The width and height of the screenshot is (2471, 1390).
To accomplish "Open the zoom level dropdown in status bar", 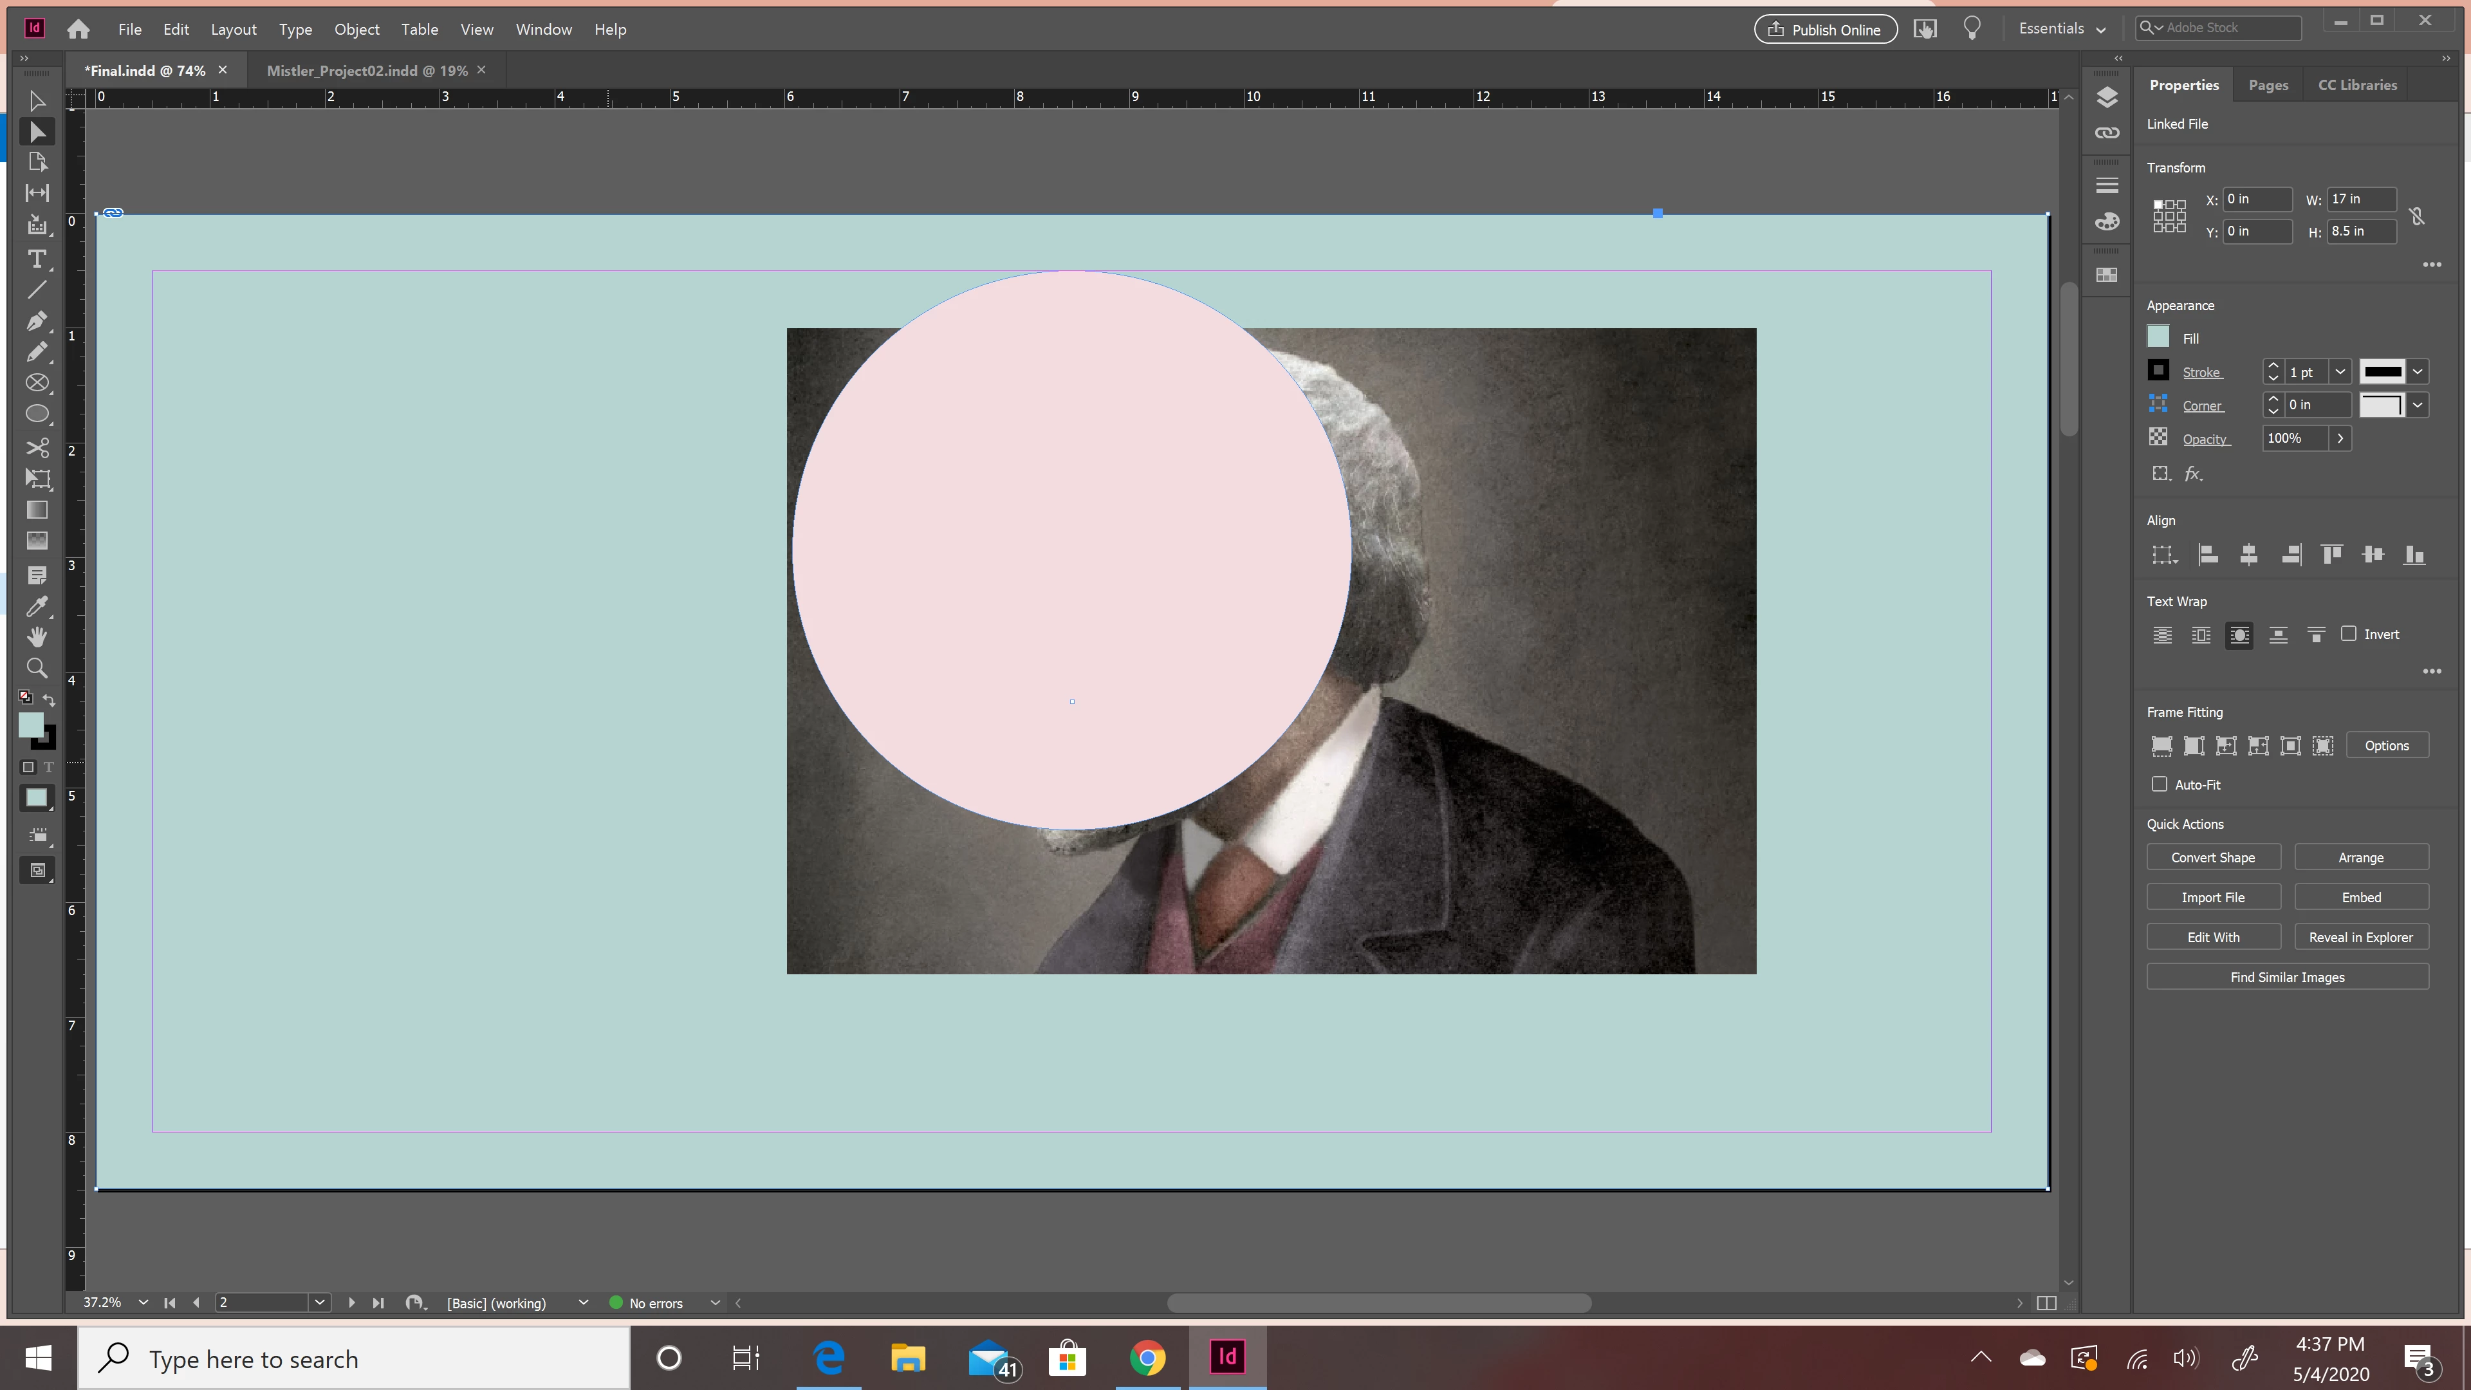I will pyautogui.click(x=143, y=1302).
